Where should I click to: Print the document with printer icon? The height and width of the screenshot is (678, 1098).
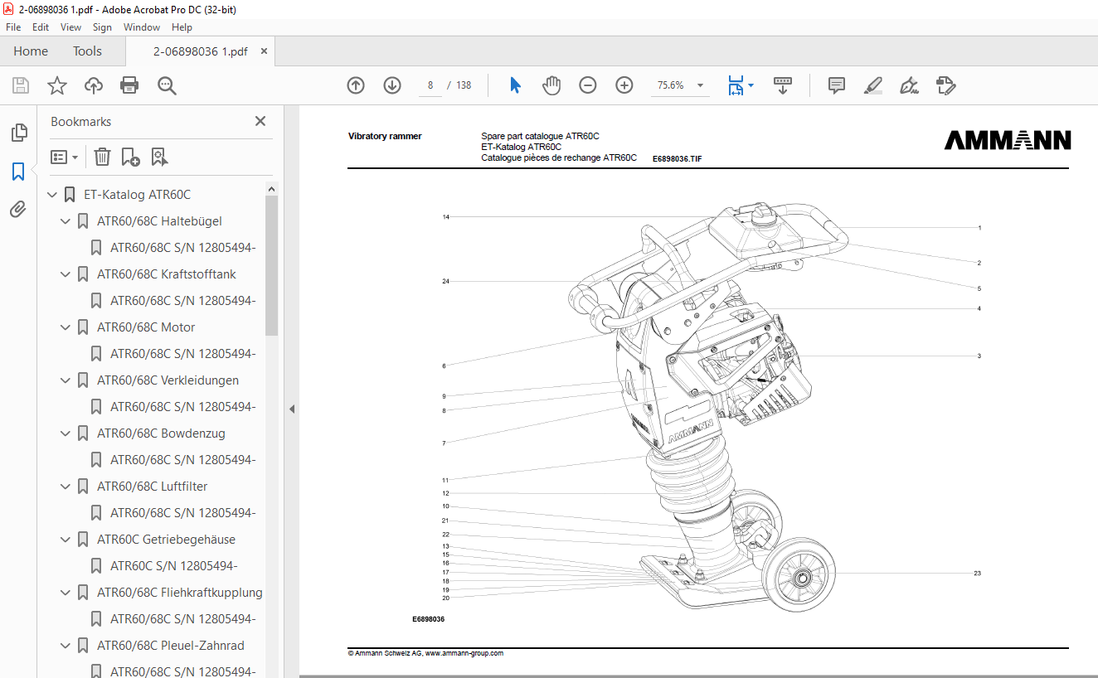click(x=129, y=85)
